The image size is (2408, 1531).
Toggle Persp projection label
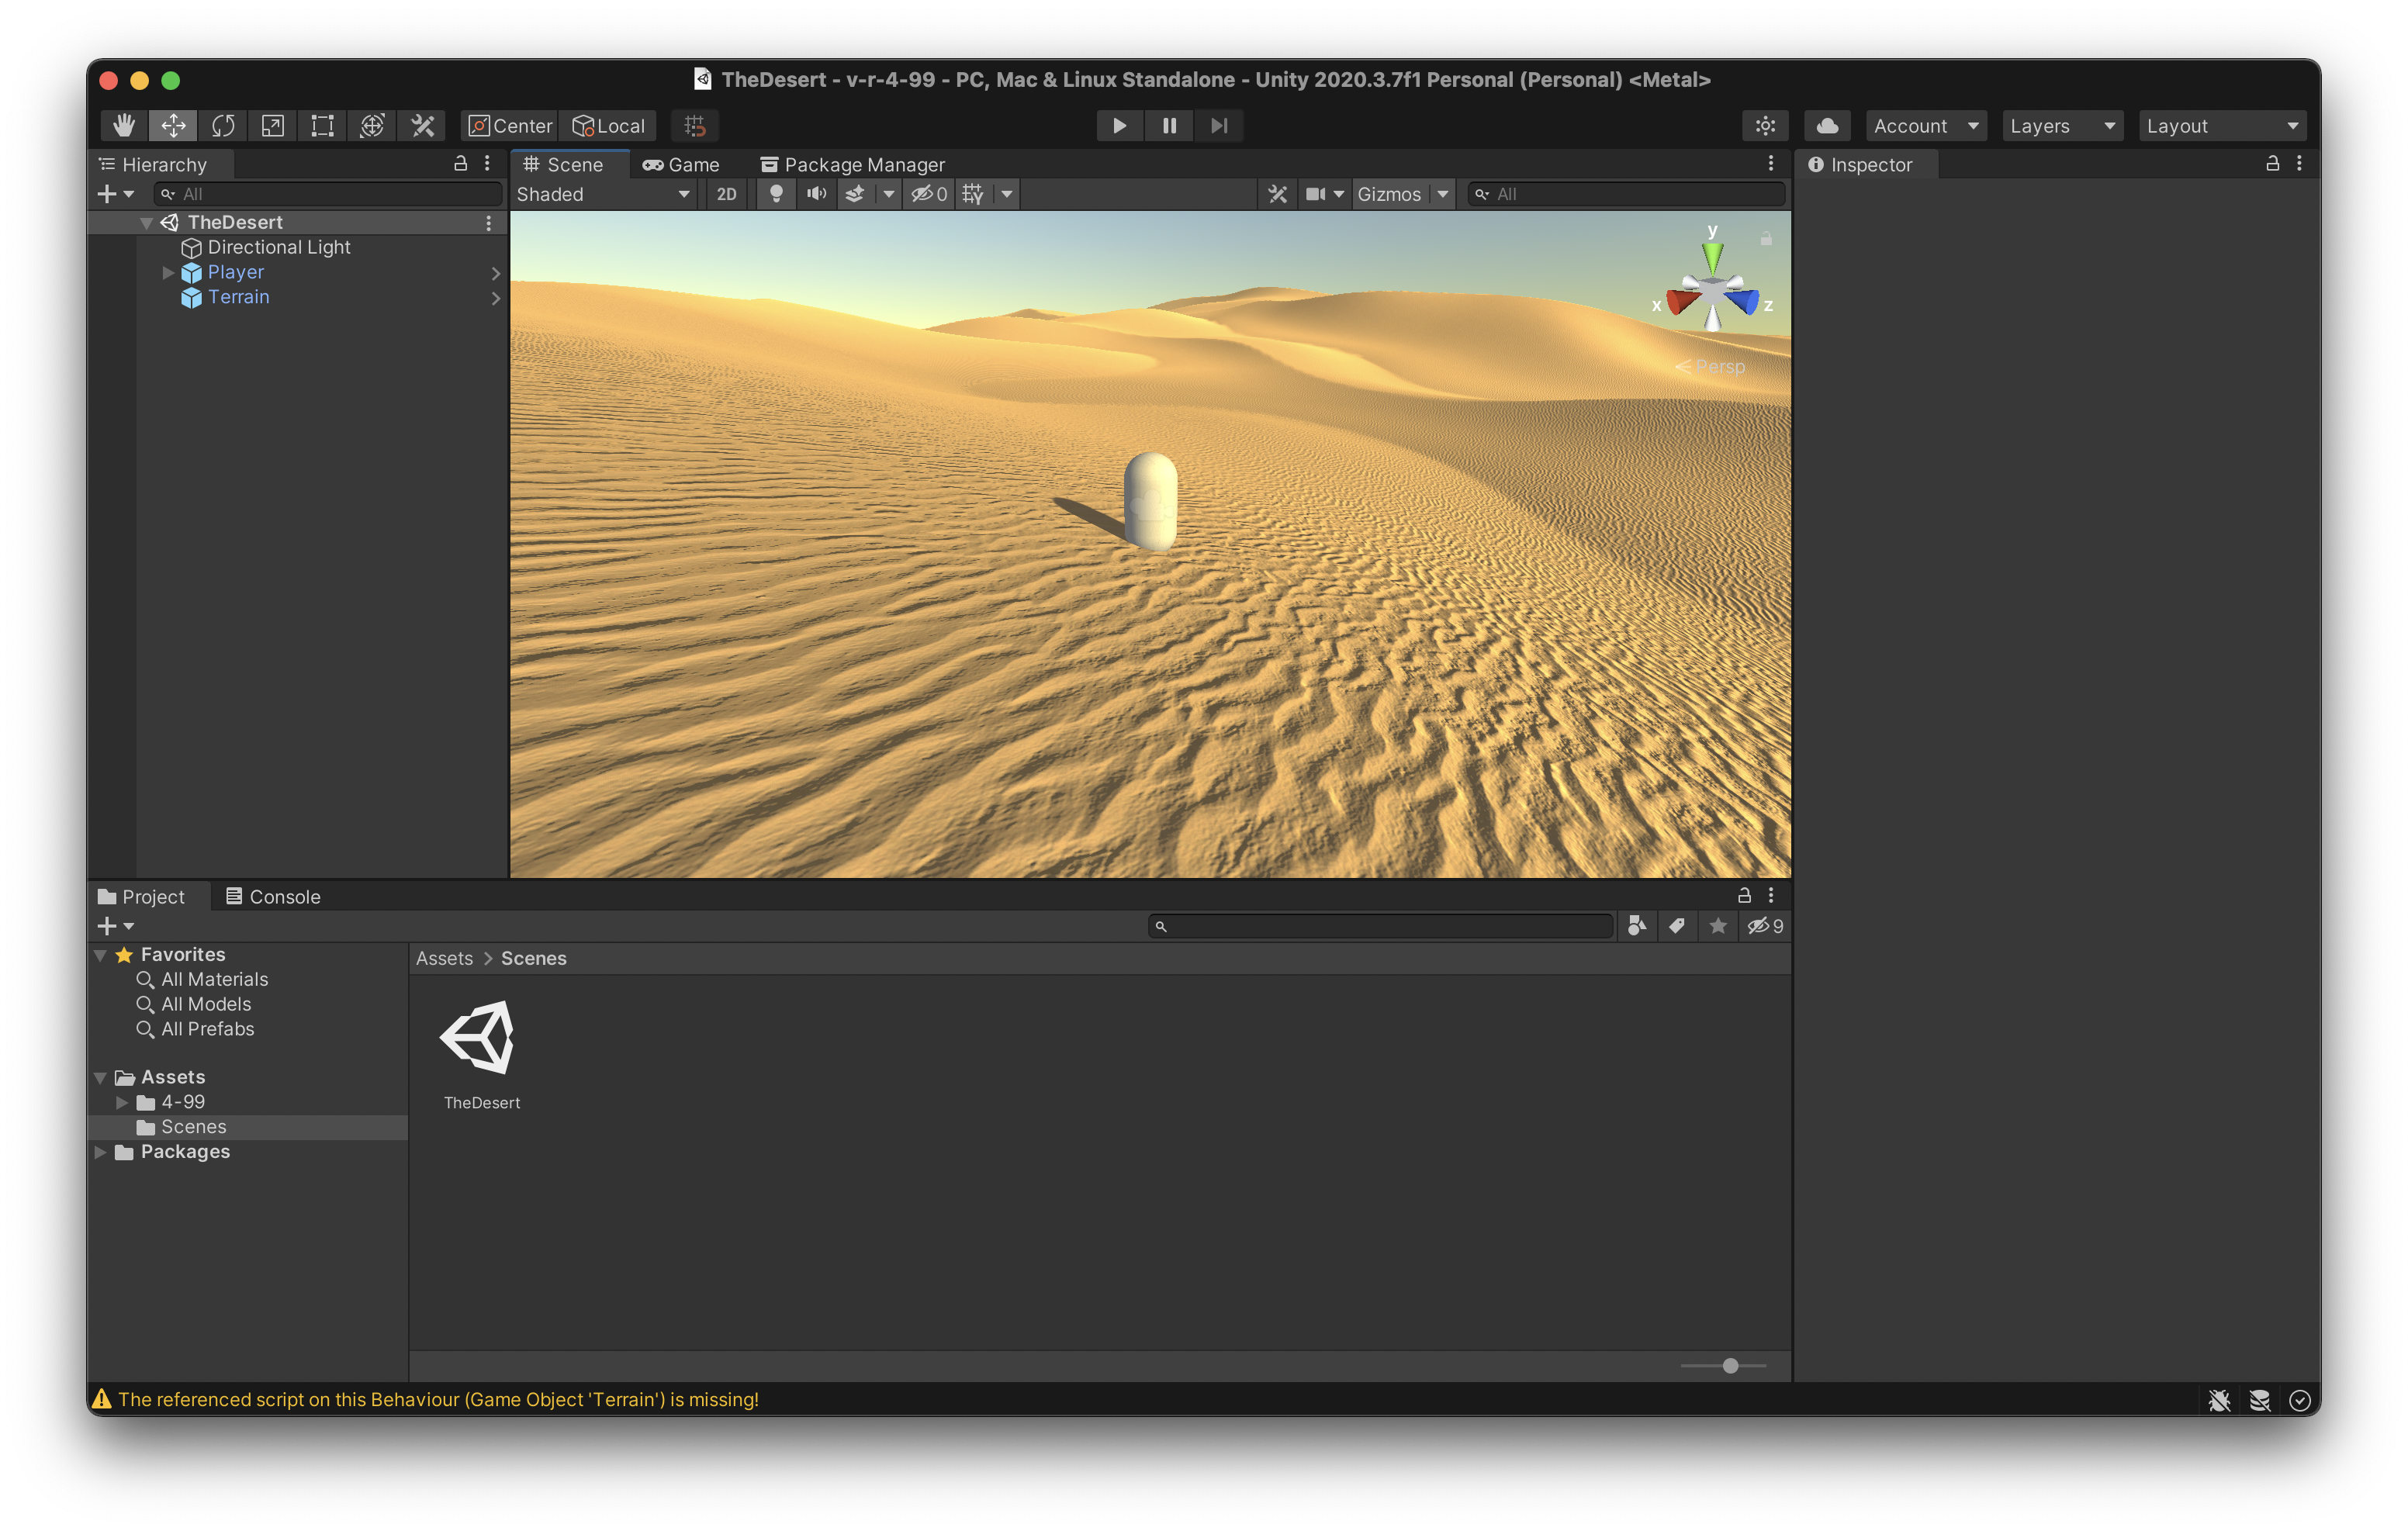[1711, 367]
